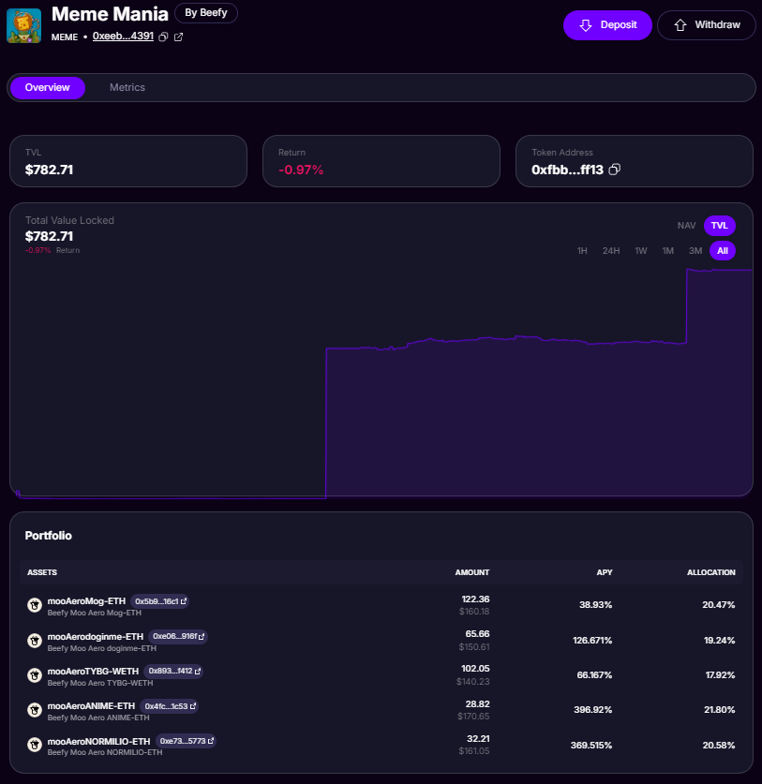This screenshot has width=762, height=784.
Task: Copy the token address 0xfbb...ff13
Action: click(615, 170)
